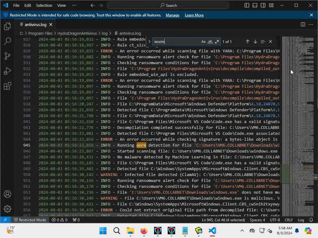Click Restricted Mode in the status bar
This screenshot has height=238, width=318.
coord(30,220)
